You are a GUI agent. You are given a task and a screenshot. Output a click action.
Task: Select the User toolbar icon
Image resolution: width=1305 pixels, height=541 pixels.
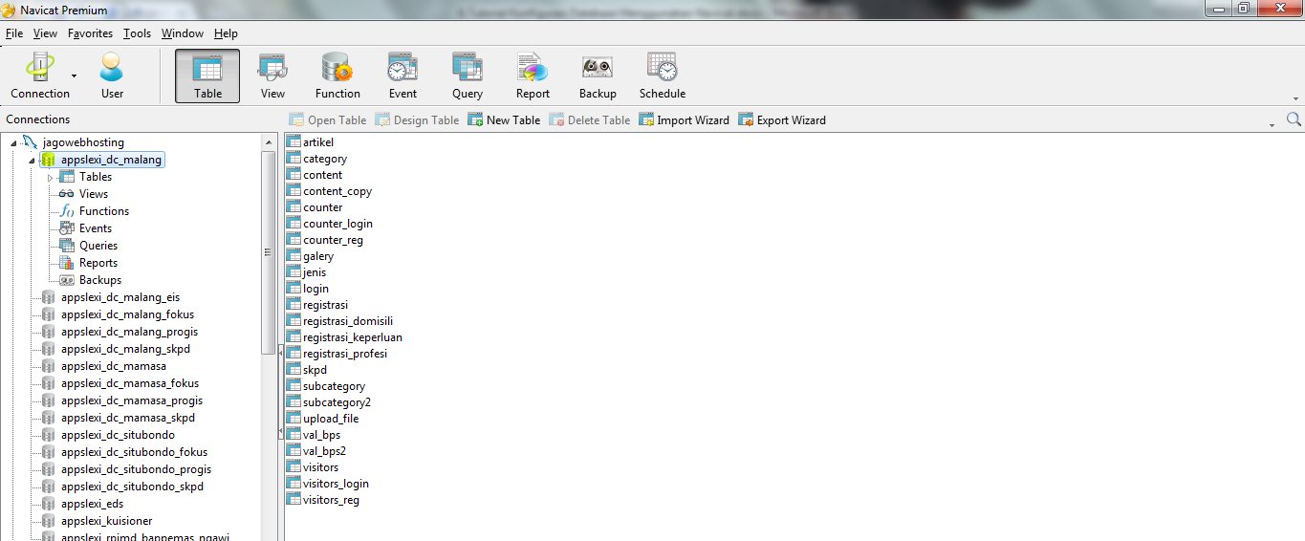112,76
